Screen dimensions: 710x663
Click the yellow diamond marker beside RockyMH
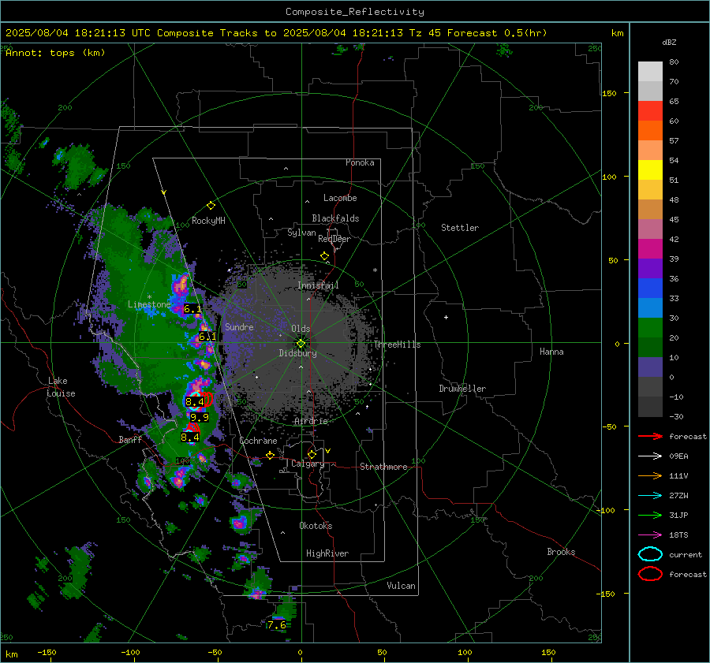coord(211,206)
